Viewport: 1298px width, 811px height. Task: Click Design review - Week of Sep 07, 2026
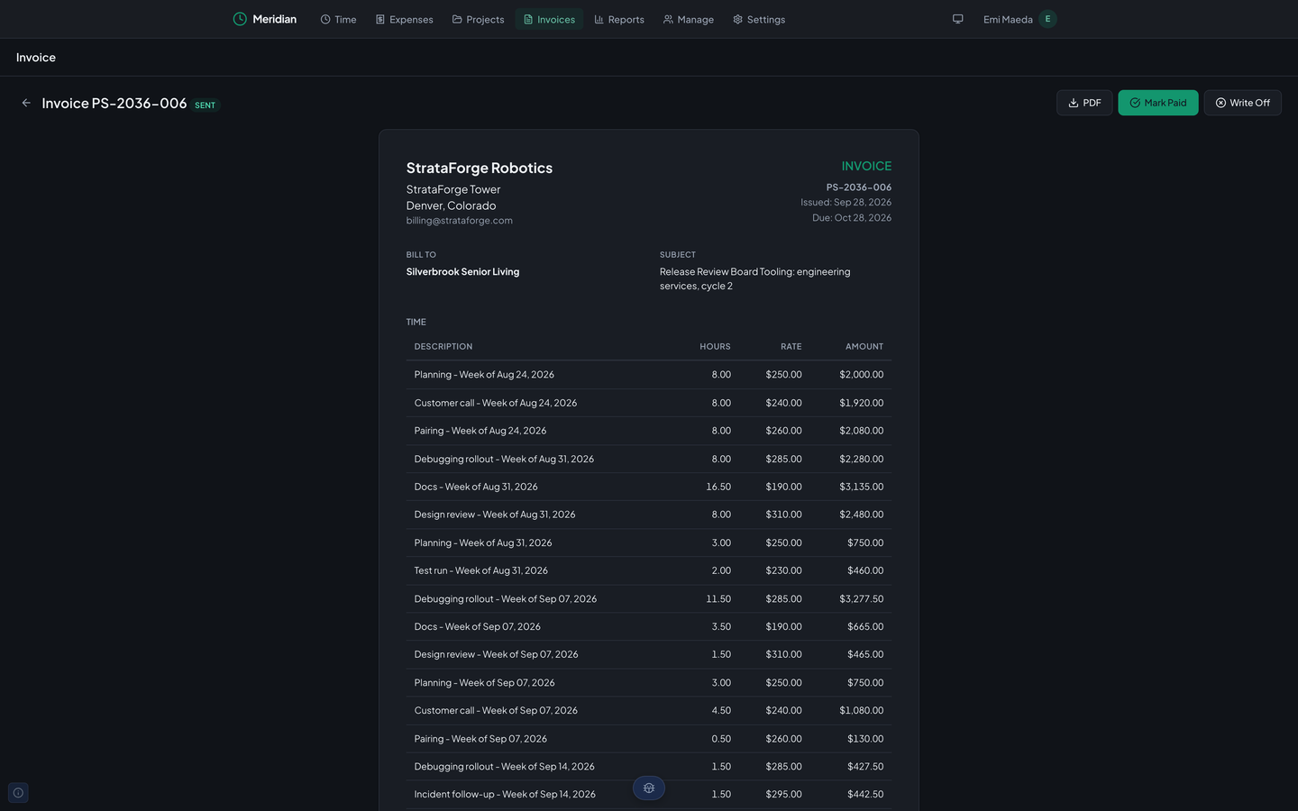tap(649, 654)
